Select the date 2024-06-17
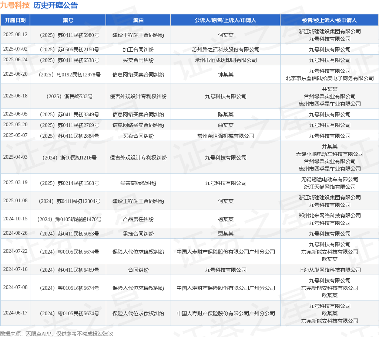Screen dimensions: 379x337 pos(15,313)
